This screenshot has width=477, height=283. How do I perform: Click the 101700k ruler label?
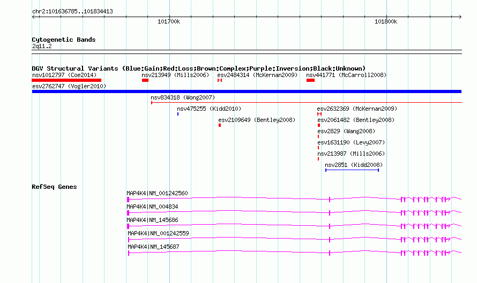(x=169, y=21)
